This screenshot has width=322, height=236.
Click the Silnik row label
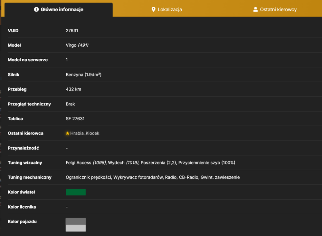point(14,74)
